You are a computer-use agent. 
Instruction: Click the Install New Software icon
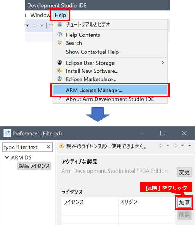(60, 71)
